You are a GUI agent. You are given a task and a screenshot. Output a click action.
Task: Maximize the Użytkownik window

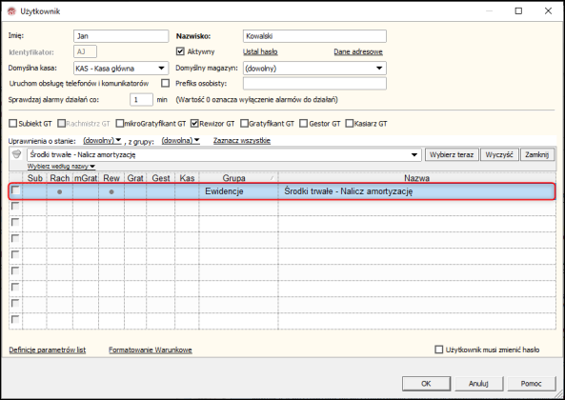pos(518,11)
